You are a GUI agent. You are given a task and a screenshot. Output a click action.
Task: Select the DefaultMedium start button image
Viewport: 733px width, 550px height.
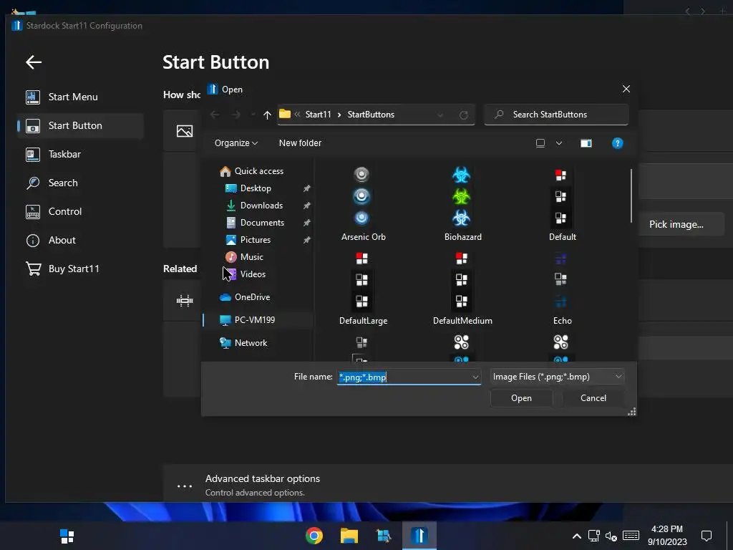[462, 288]
